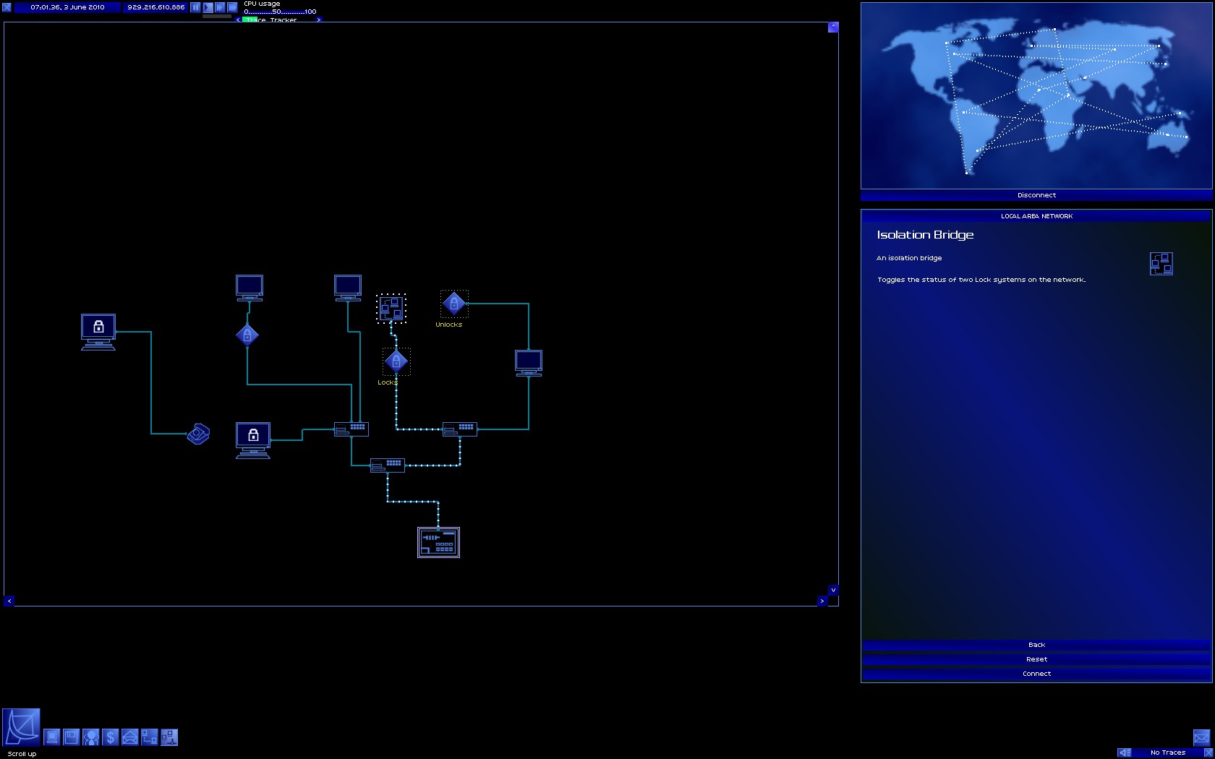Click Back in Local Area Network panel

pos(1036,645)
